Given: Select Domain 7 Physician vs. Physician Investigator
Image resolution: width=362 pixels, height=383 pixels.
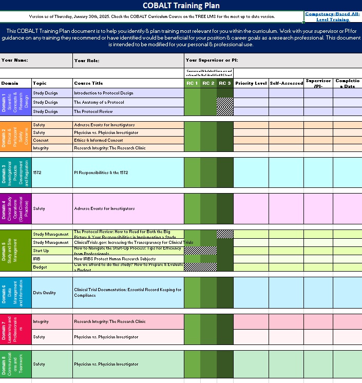Looking at the screenshot, I should click(x=128, y=337).
